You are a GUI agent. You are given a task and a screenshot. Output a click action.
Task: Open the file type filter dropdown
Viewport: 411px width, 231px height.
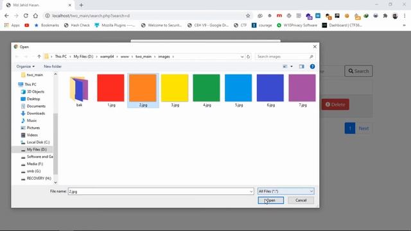click(x=286, y=191)
